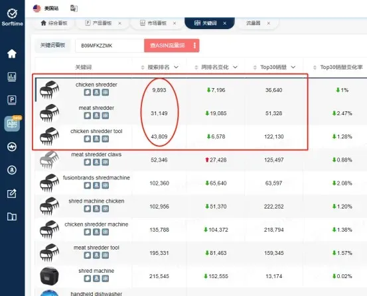
Task: Click search rank value 52,346
Action: [x=159, y=160]
